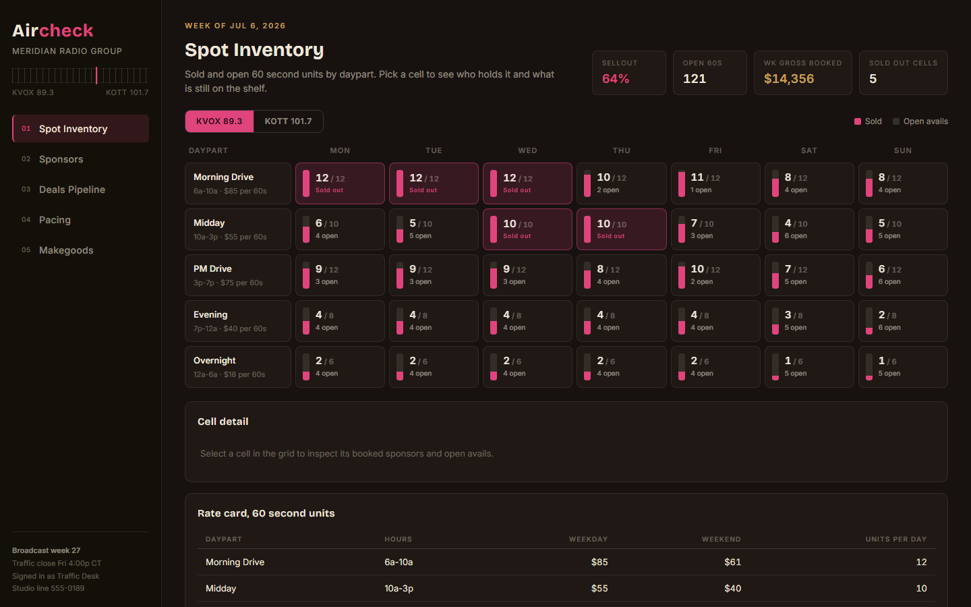971x607 pixels.
Task: Open the Sponsors section
Action: 80,159
